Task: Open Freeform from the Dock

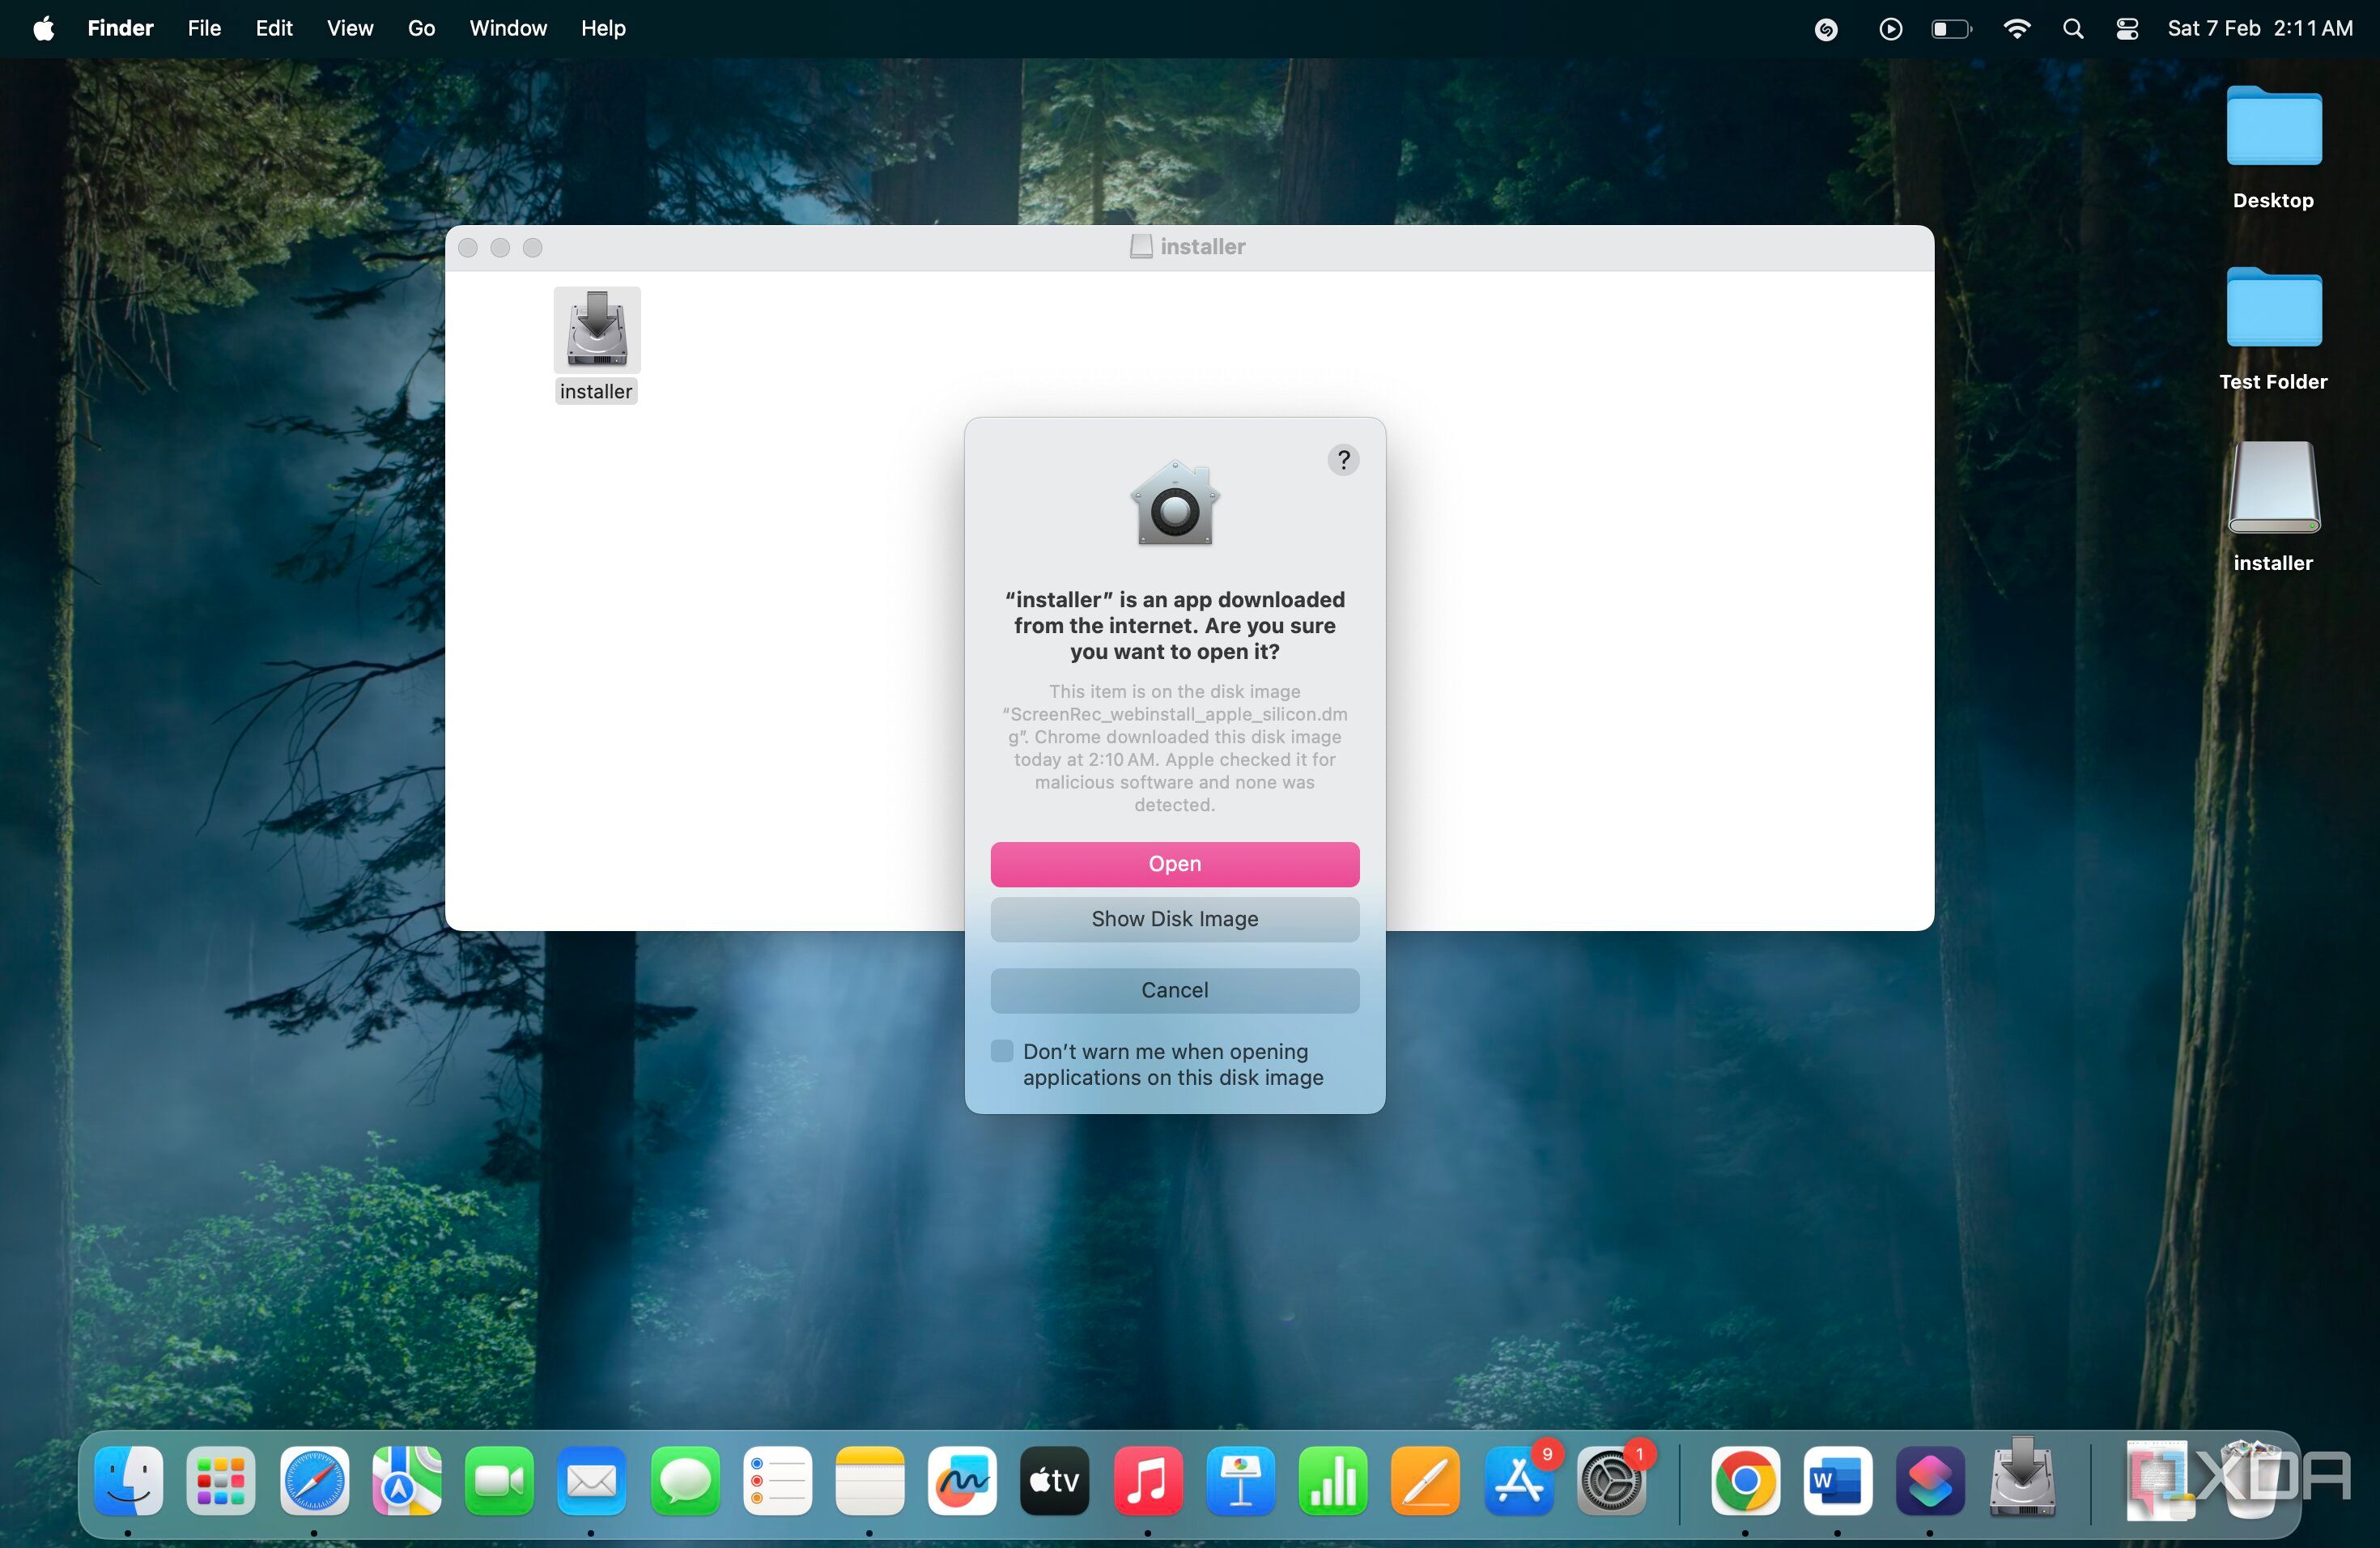Action: coord(962,1480)
